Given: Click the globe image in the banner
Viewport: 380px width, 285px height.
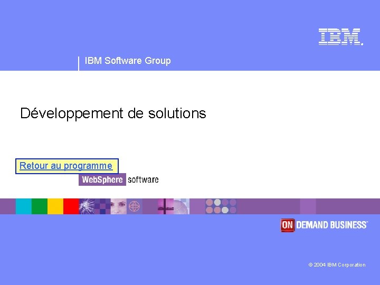Looking at the screenshot, I should pos(134,206).
